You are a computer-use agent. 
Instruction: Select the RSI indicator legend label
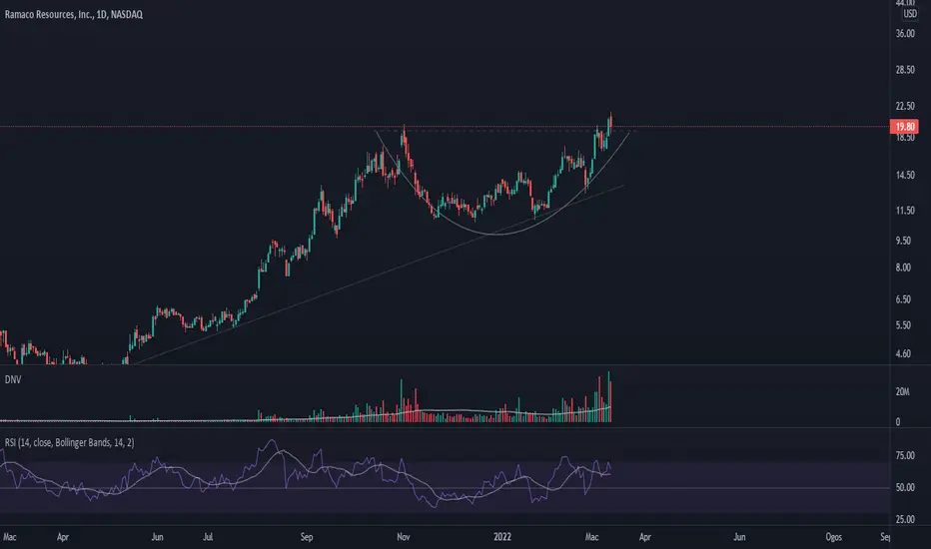click(70, 443)
